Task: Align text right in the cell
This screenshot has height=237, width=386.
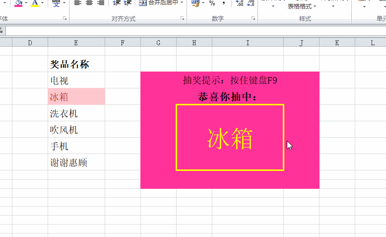Action: click(x=101, y=3)
